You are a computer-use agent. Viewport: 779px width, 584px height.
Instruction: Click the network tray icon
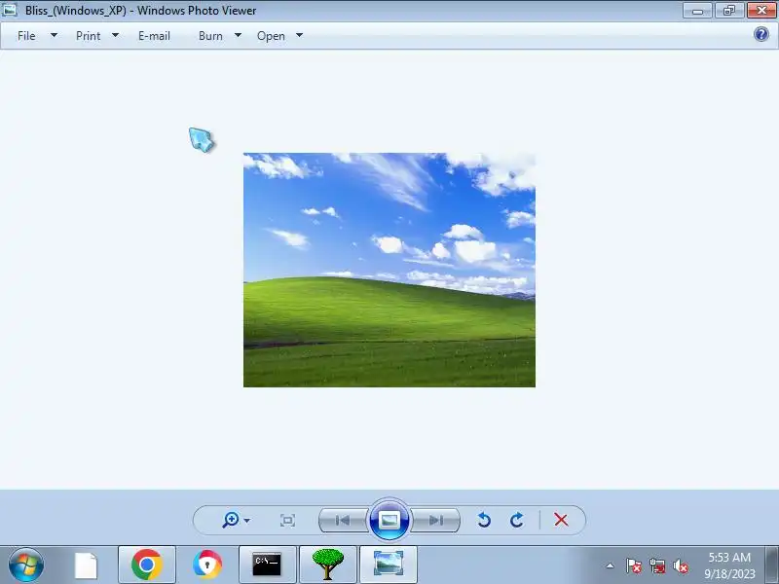[x=656, y=566]
